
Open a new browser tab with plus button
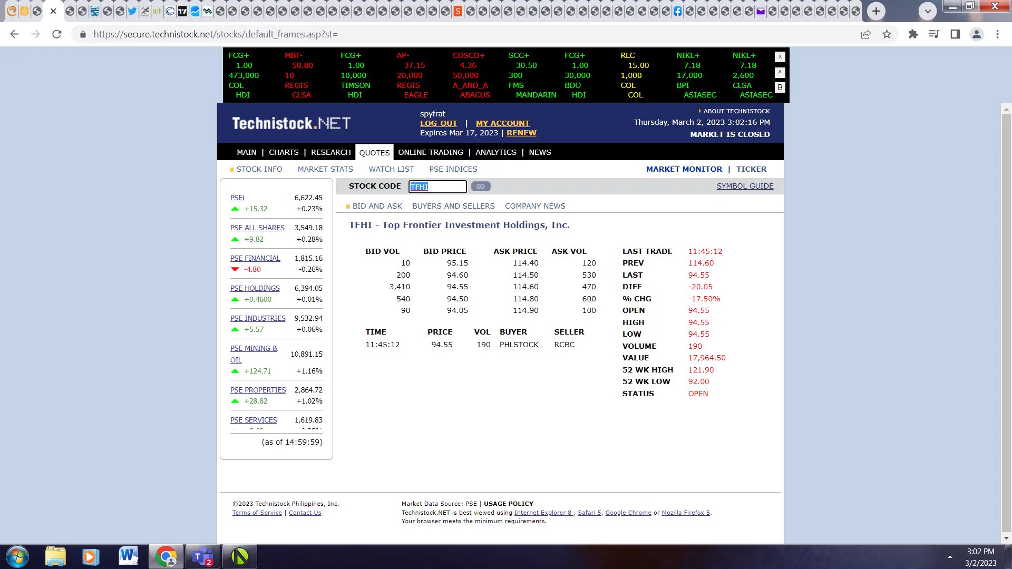tap(876, 11)
